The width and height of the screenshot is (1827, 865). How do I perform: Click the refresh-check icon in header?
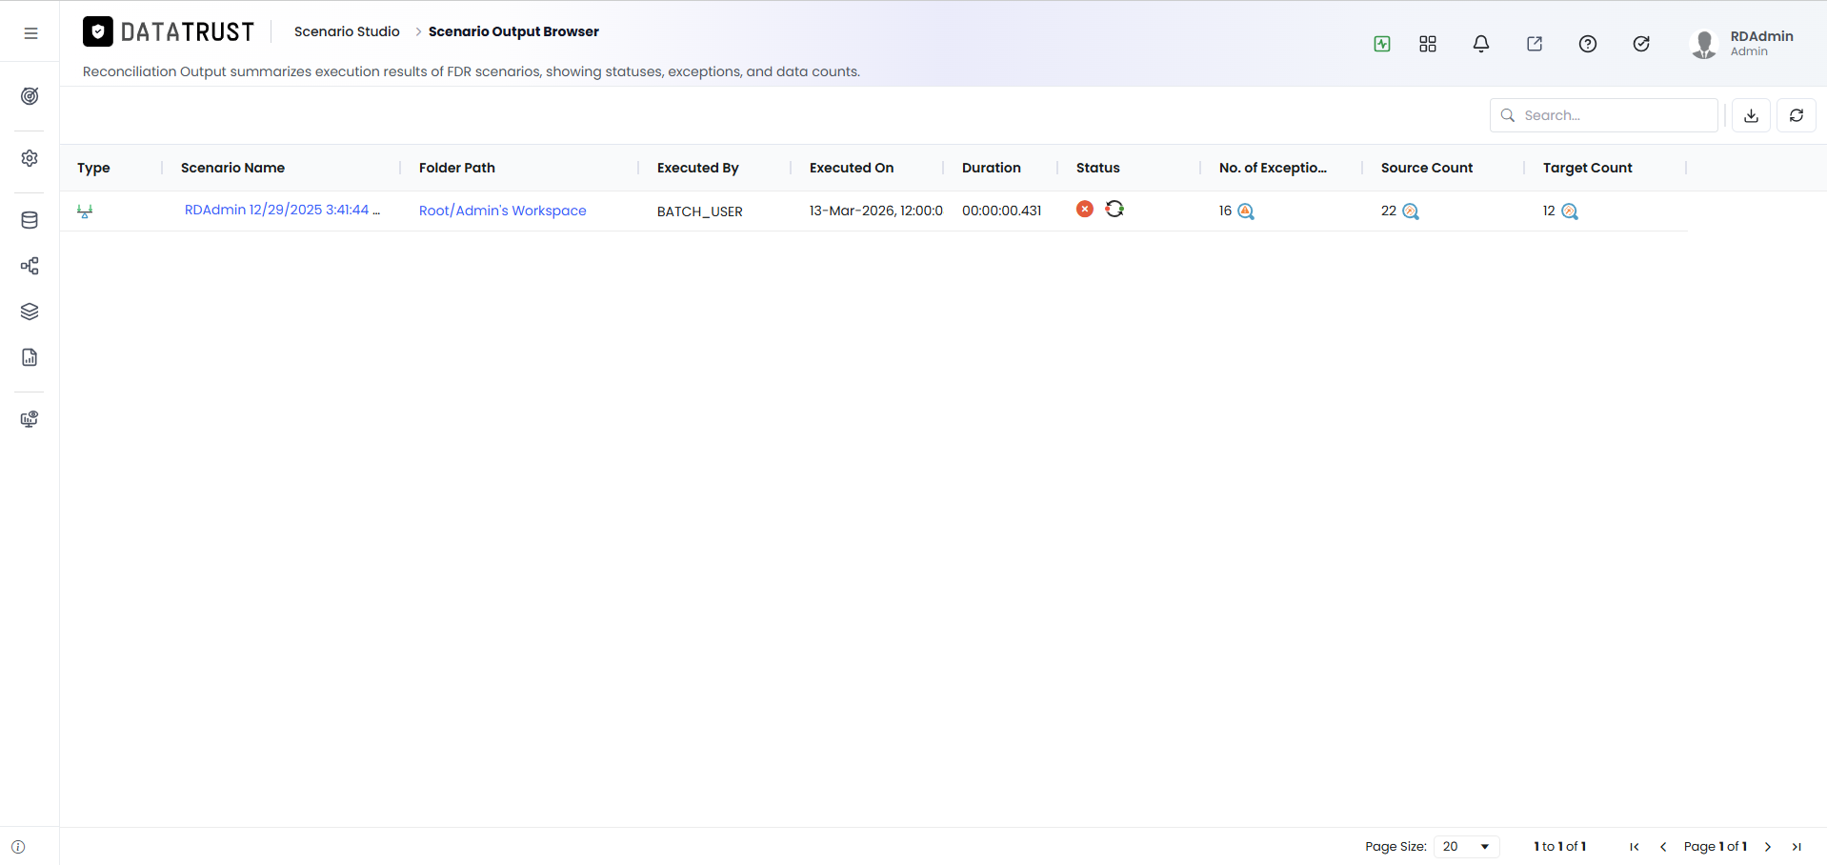(1641, 44)
